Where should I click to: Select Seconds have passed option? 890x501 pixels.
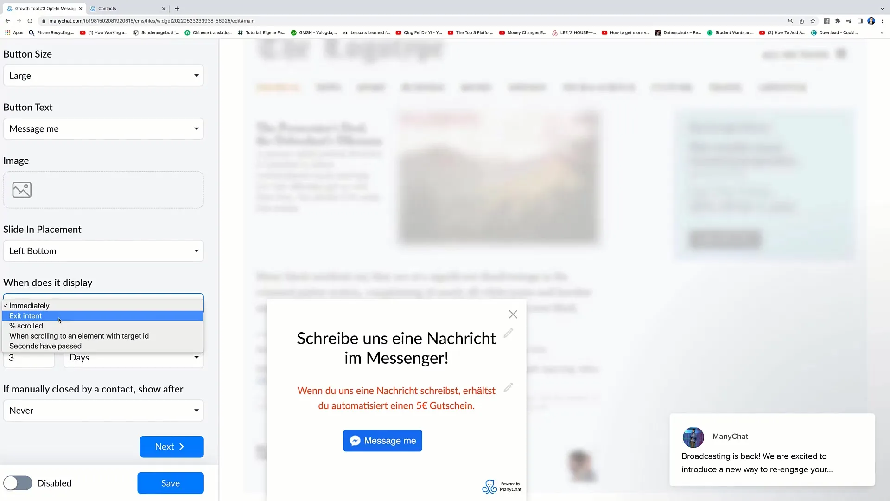tap(45, 346)
